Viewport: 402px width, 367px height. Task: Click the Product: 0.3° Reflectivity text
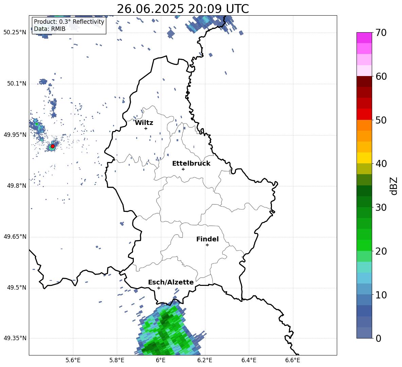click(69, 22)
